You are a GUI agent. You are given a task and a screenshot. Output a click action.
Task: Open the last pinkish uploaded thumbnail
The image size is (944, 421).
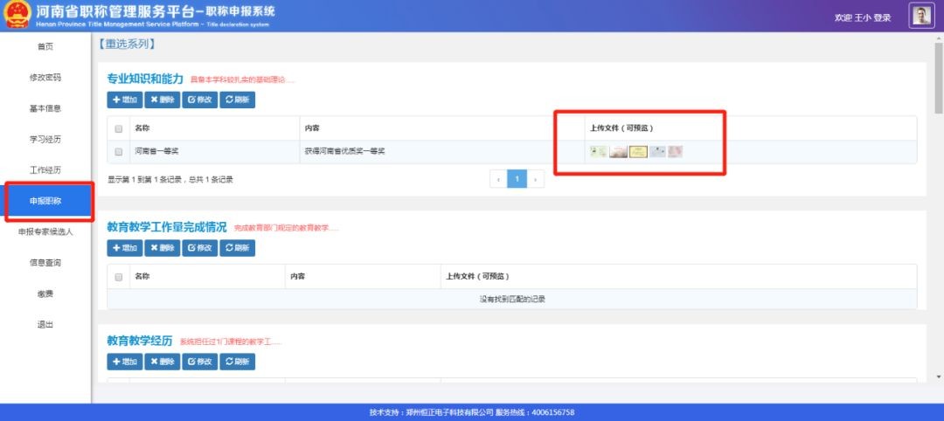[675, 152]
